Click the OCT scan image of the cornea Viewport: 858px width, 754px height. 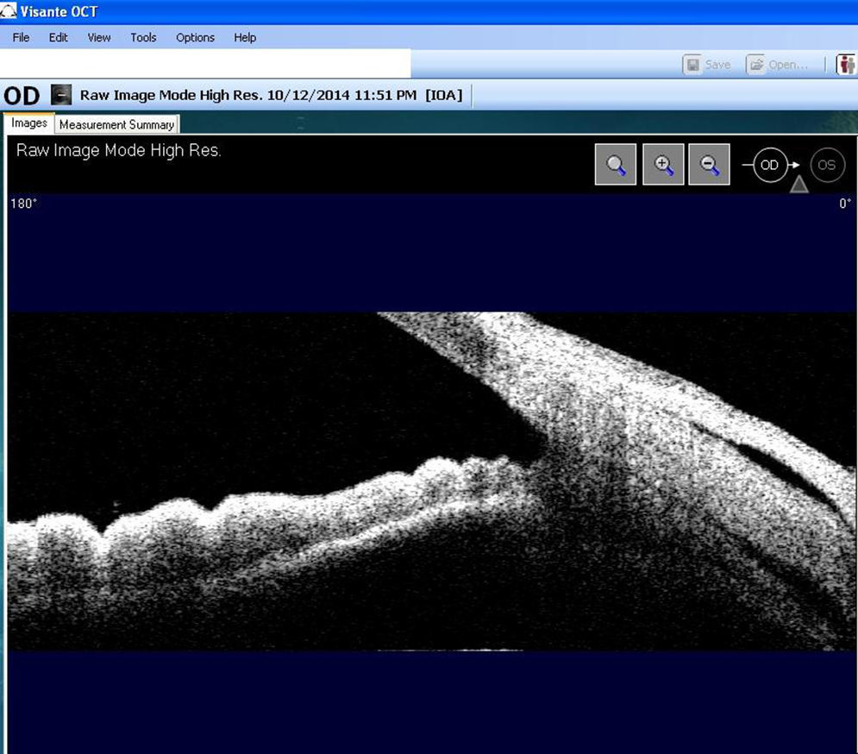tap(431, 481)
